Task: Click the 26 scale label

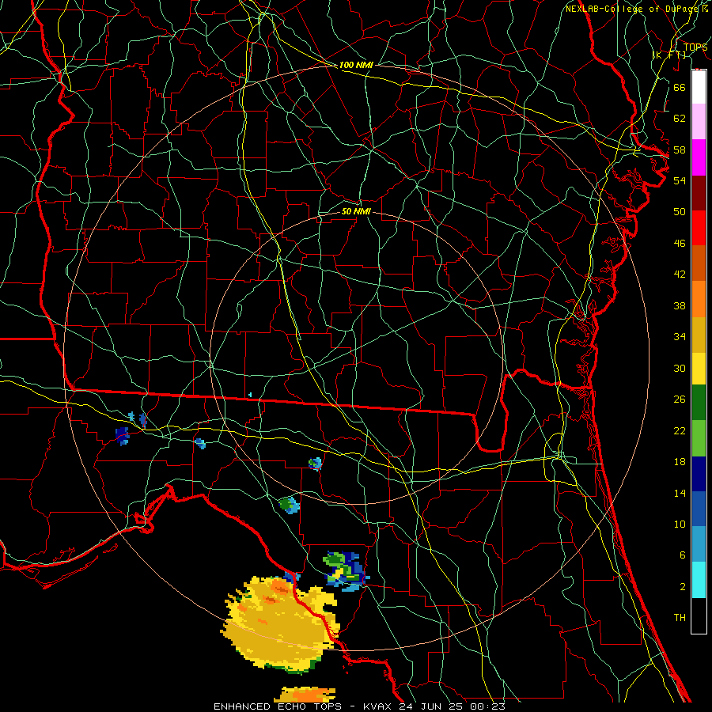Action: 680,400
